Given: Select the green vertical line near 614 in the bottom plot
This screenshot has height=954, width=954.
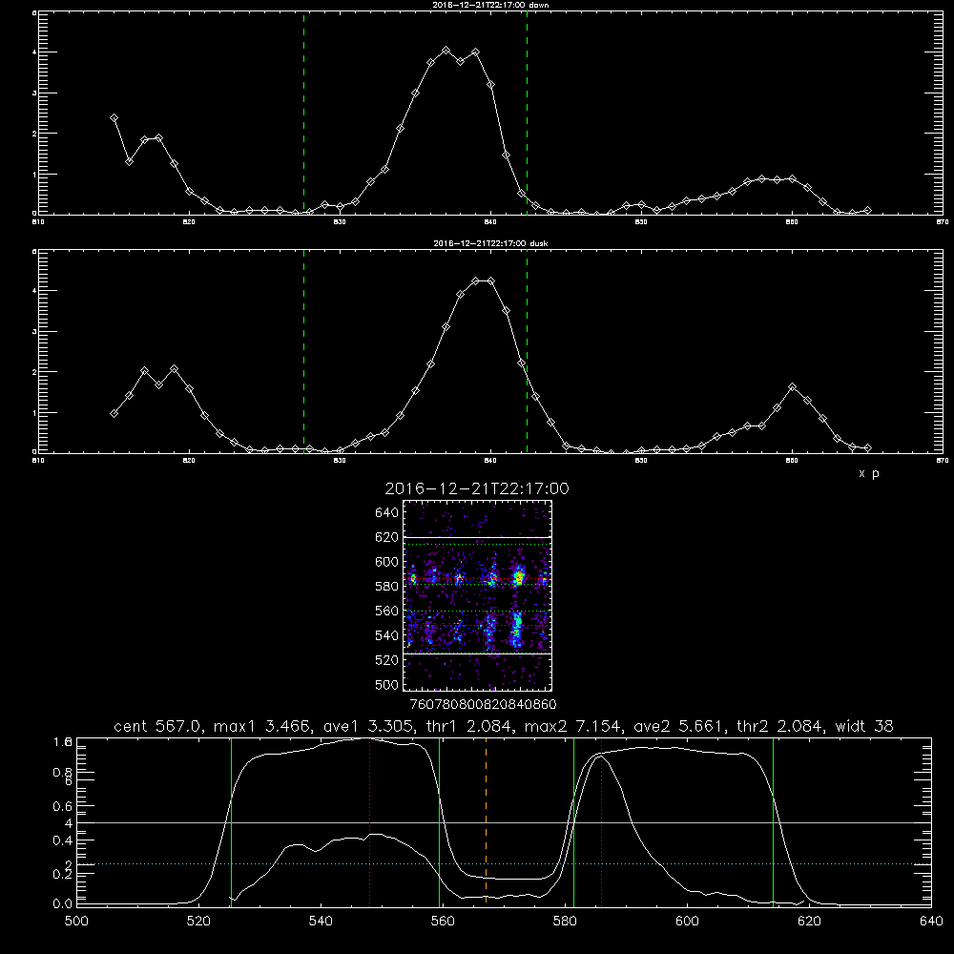Looking at the screenshot, I should click(774, 821).
